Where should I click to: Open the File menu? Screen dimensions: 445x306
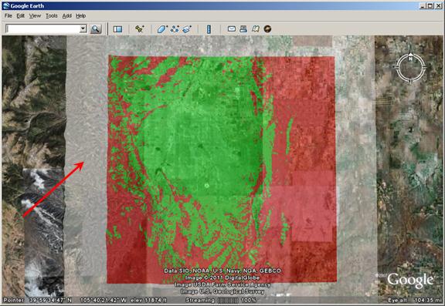tap(8, 16)
